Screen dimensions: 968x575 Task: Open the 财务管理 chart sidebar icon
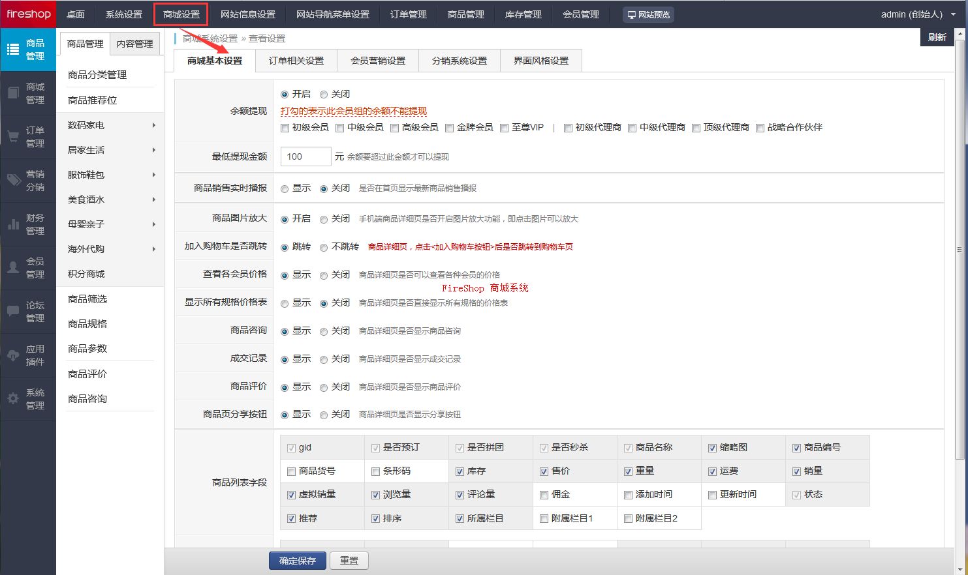pos(12,224)
